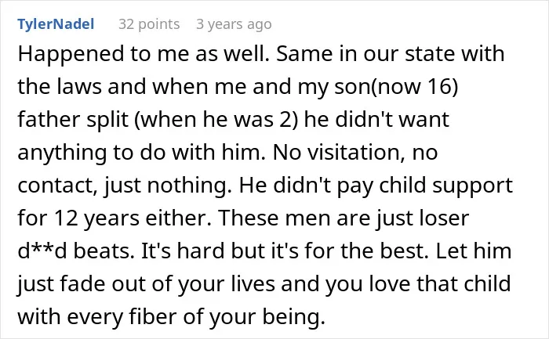Click the words 'Same in our state'
This screenshot has height=339, width=549.
point(365,54)
